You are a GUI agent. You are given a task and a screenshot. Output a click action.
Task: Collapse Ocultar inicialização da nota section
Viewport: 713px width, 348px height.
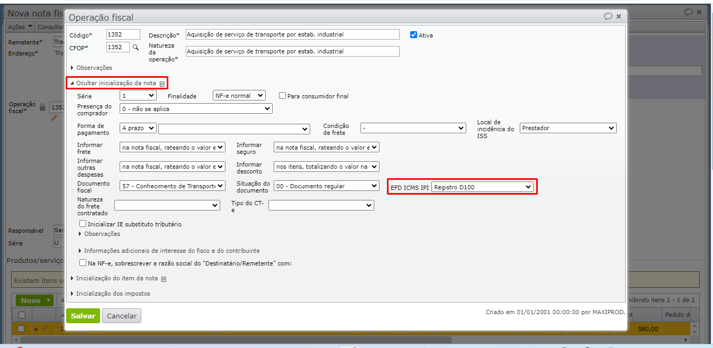point(113,83)
